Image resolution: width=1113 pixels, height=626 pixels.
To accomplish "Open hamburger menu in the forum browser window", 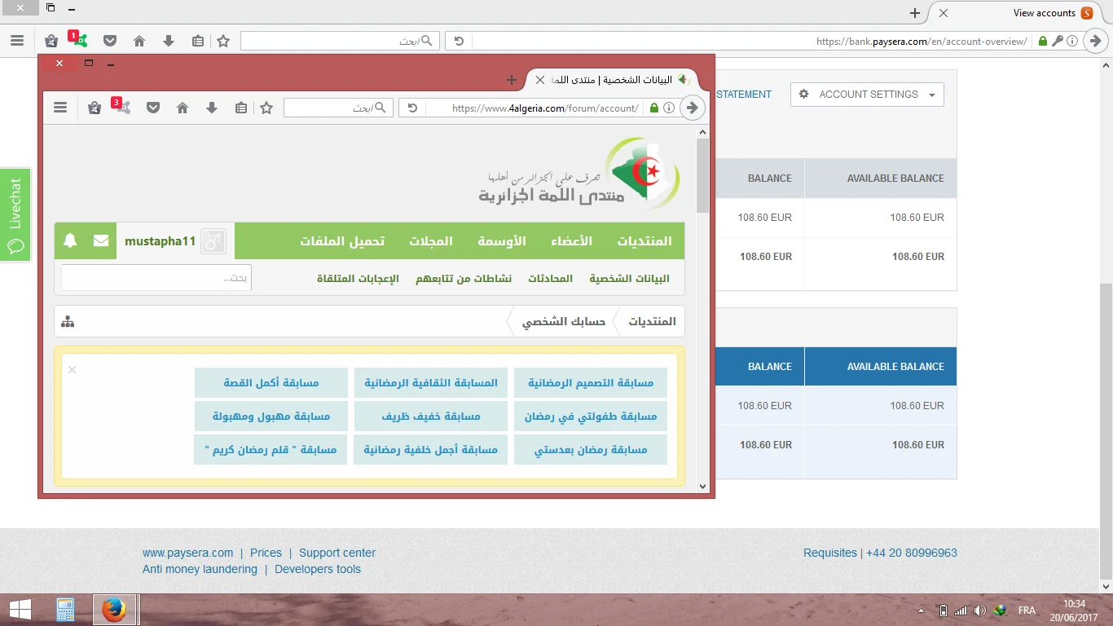I will point(60,108).
